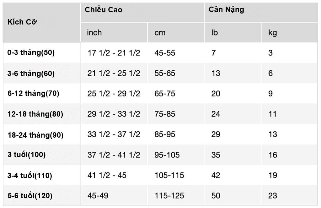Viewport: 321px width, 208px height.
Task: Select the 6-12 tháng(70) size label
Action: click(x=33, y=94)
